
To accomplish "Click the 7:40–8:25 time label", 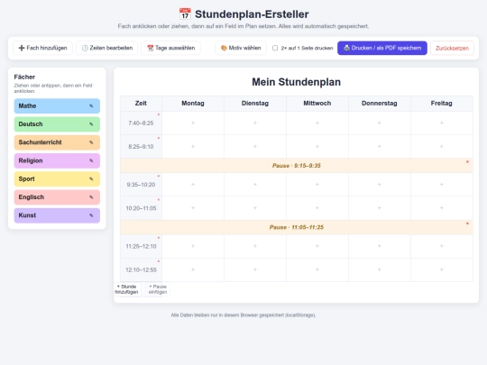I will click(x=141, y=123).
